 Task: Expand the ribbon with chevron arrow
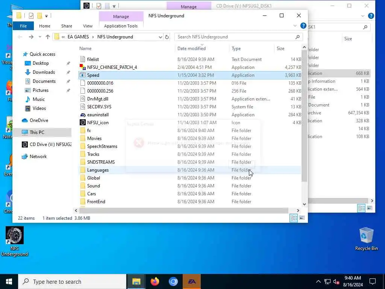pyautogui.click(x=295, y=26)
